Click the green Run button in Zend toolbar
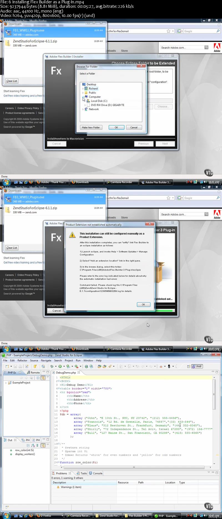 60,366
